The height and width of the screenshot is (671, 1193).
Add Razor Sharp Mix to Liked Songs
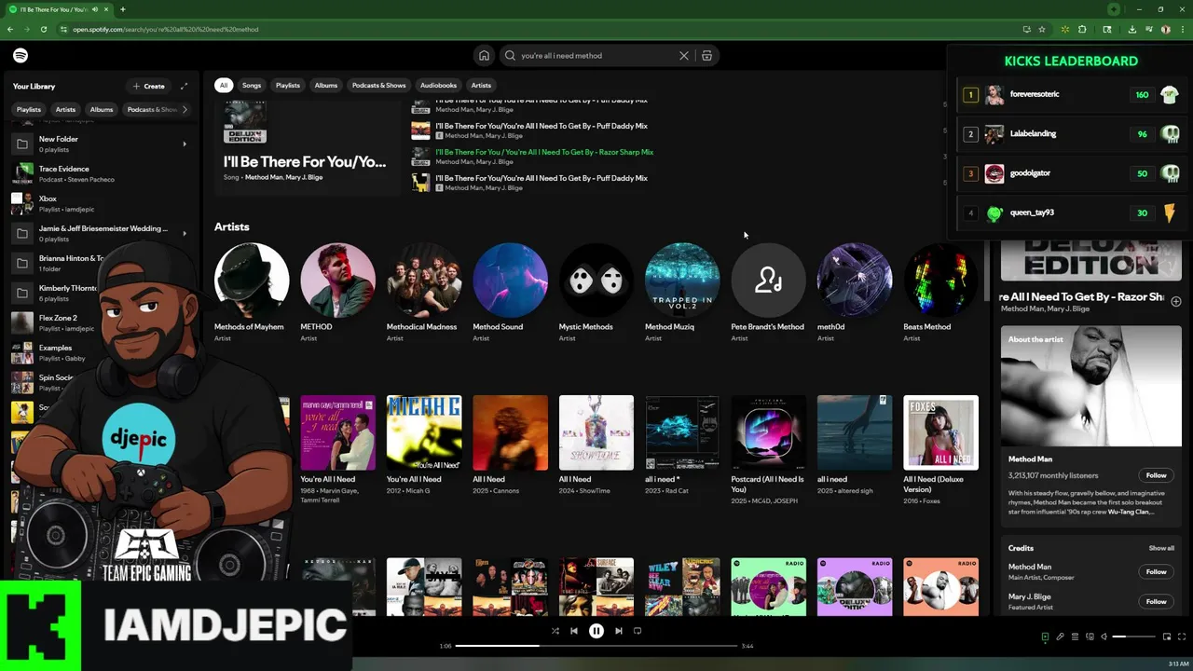click(x=1176, y=301)
